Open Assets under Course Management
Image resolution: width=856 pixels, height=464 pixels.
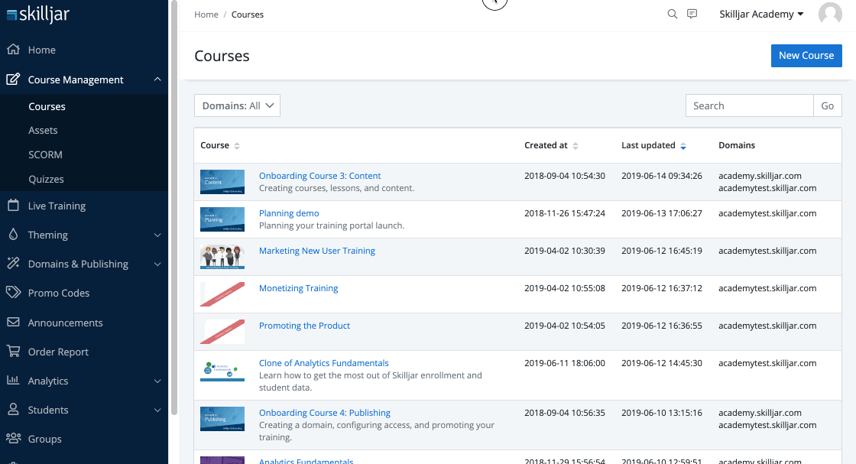[43, 131]
